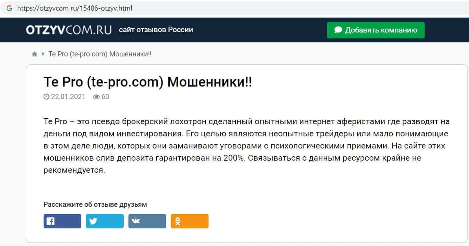Viewport: 469px width, 246px height.
Task: Click the "сайт отзывов России" tagline
Action: 156,30
